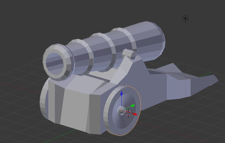Click the vertical line below the lamp
The height and width of the screenshot is (143, 225).
(185, 76)
